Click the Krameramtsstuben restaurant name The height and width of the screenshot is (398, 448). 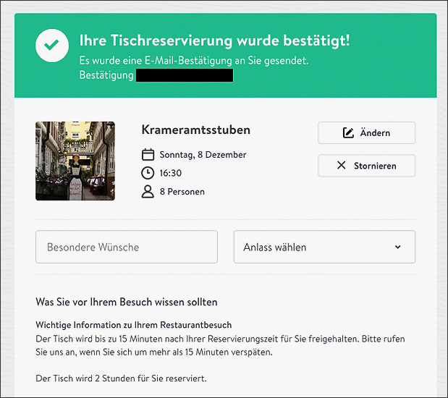(195, 130)
